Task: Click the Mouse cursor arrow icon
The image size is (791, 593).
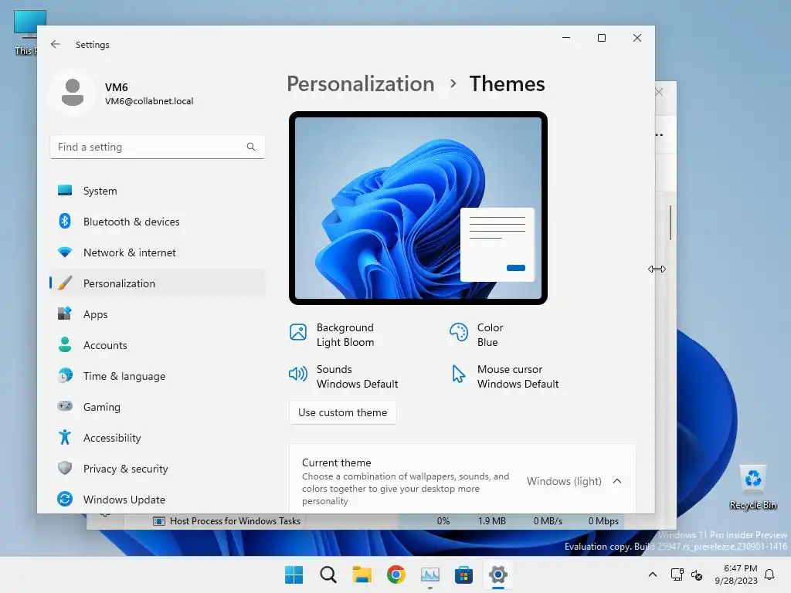Action: pyautogui.click(x=458, y=374)
